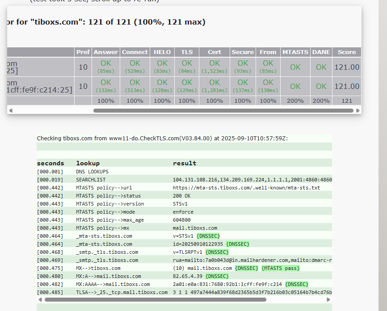Click the heading with tiboxs.com 121 of 121
Image resolution: width=387 pixels, height=311 pixels.
106,22
